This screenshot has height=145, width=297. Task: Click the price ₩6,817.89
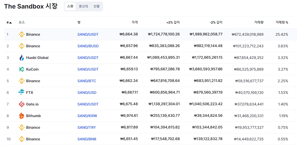coord(129,127)
